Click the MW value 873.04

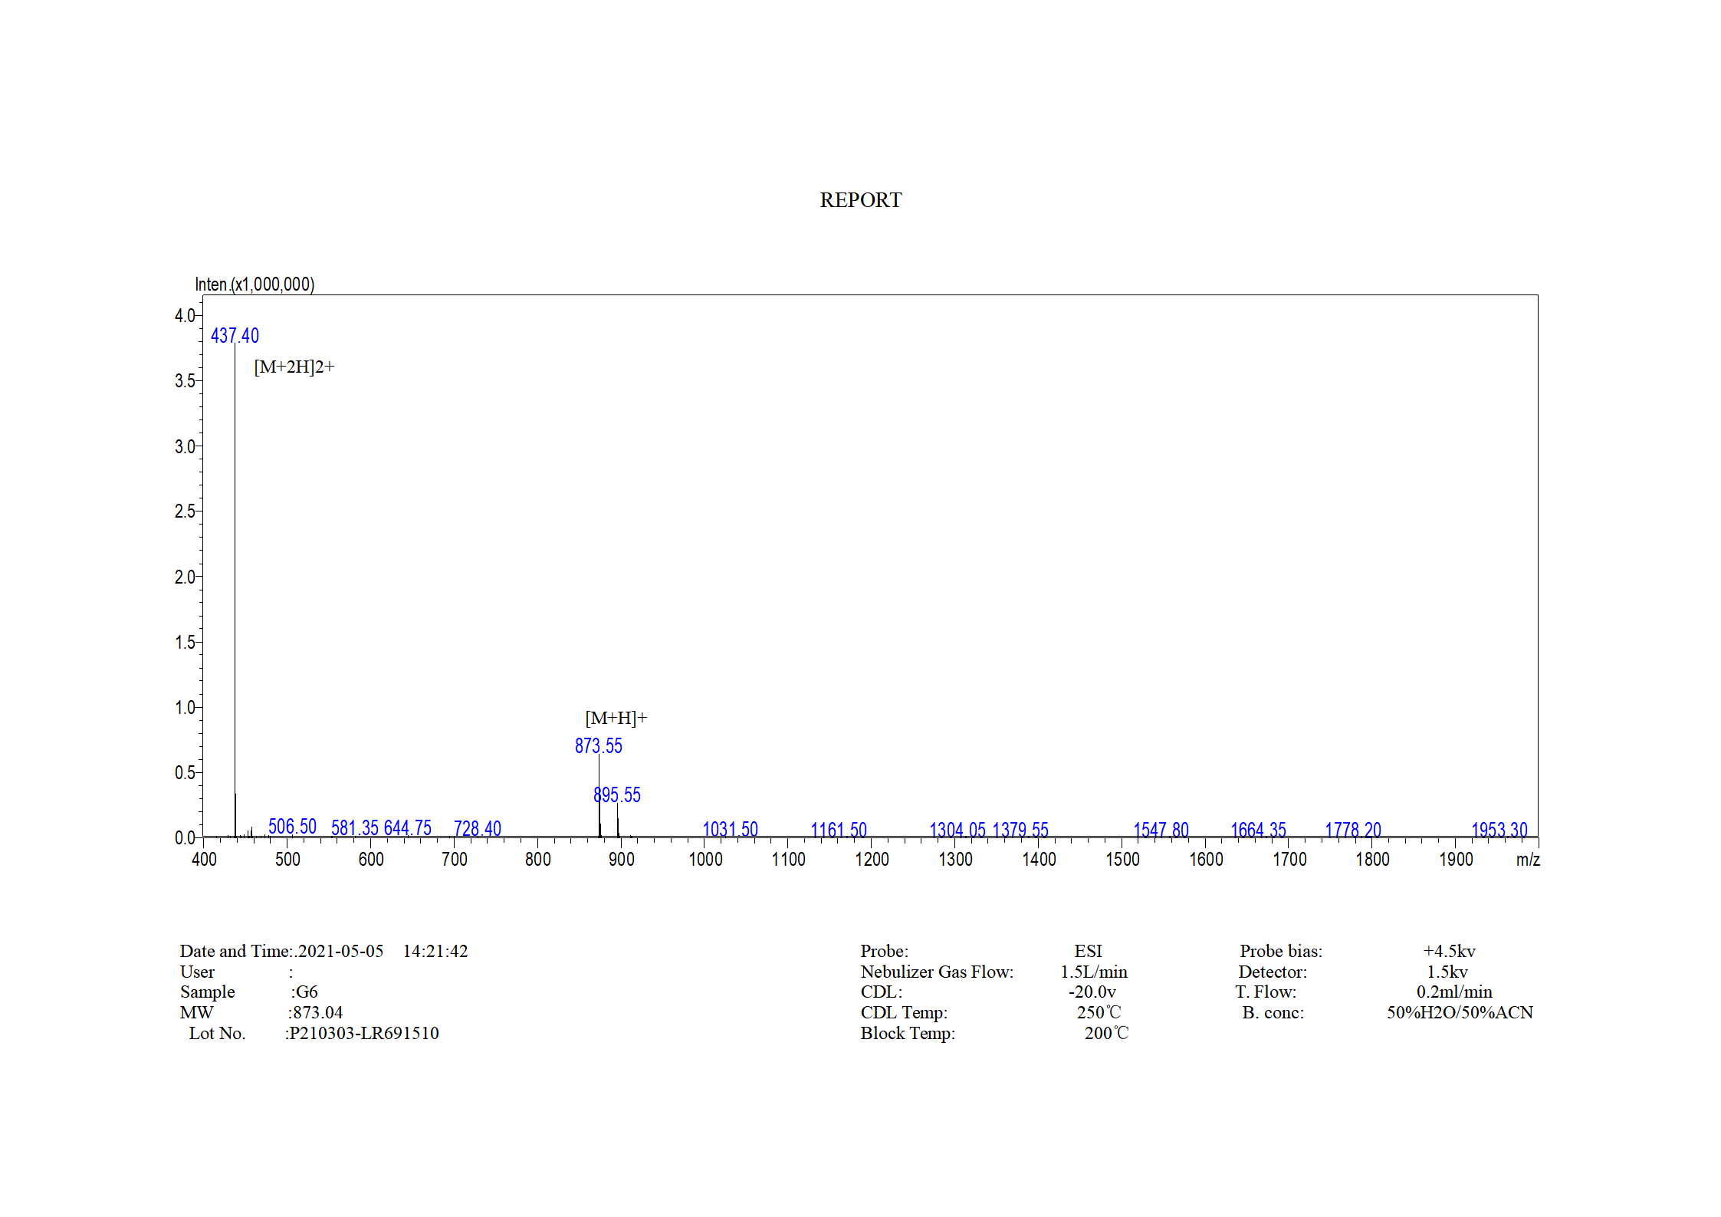pos(317,1013)
